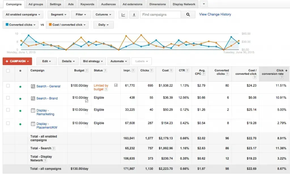Select the checkbox for Search - Brand row
The height and width of the screenshot is (174, 290).
coord(8,98)
